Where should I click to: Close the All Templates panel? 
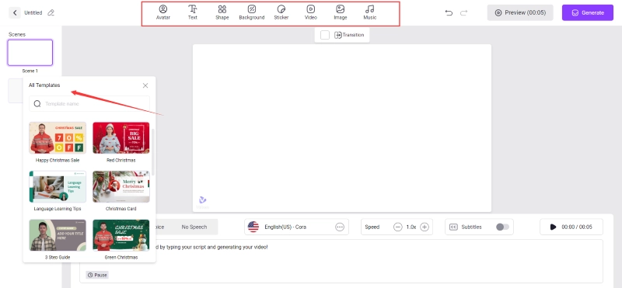click(145, 85)
